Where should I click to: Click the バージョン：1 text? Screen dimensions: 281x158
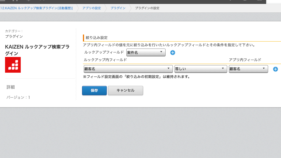point(18,97)
